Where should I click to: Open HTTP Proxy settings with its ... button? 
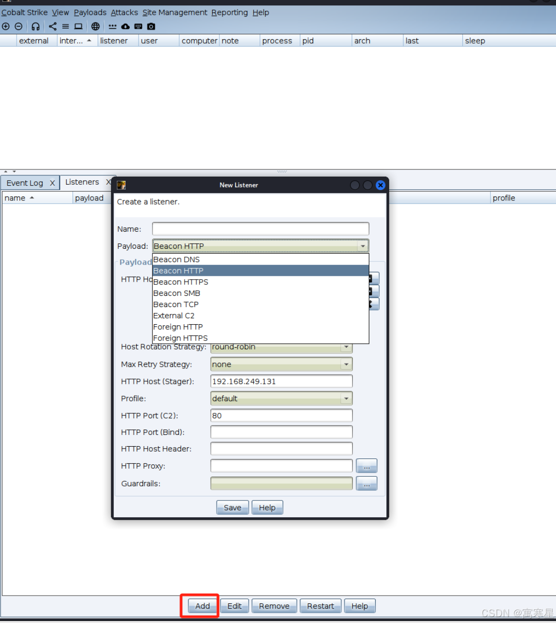click(366, 466)
